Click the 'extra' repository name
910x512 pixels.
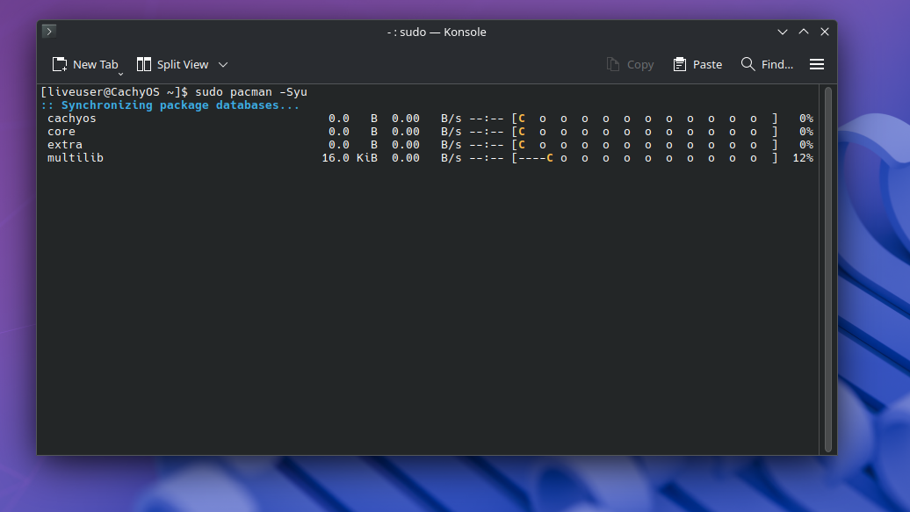coord(65,145)
